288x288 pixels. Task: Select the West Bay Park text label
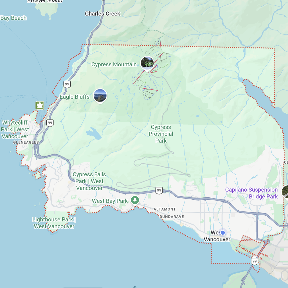pyautogui.click(x=110, y=201)
